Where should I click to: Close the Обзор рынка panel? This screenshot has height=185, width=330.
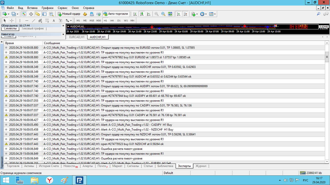coord(63,26)
